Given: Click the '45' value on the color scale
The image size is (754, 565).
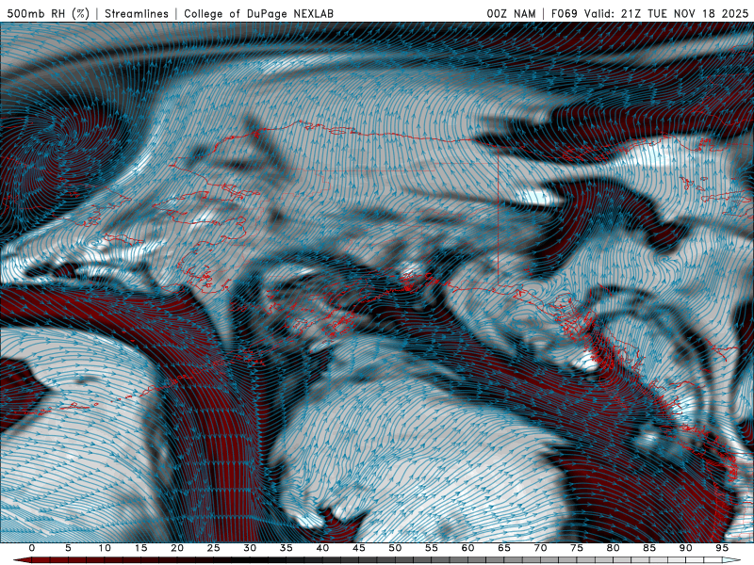Looking at the screenshot, I should [359, 548].
